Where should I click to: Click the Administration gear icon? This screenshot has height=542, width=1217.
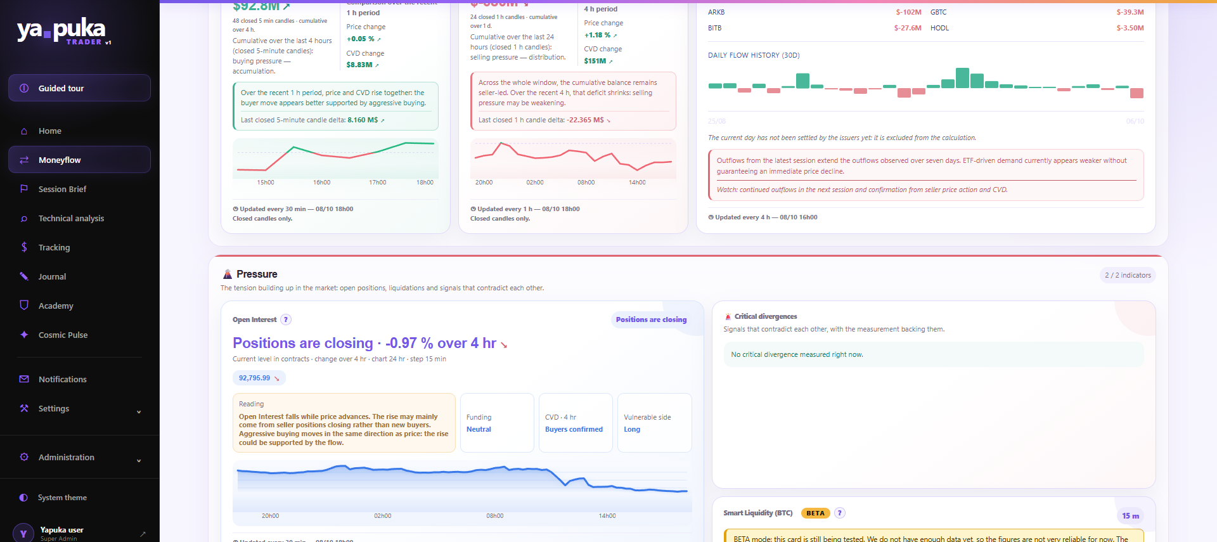[x=24, y=457]
